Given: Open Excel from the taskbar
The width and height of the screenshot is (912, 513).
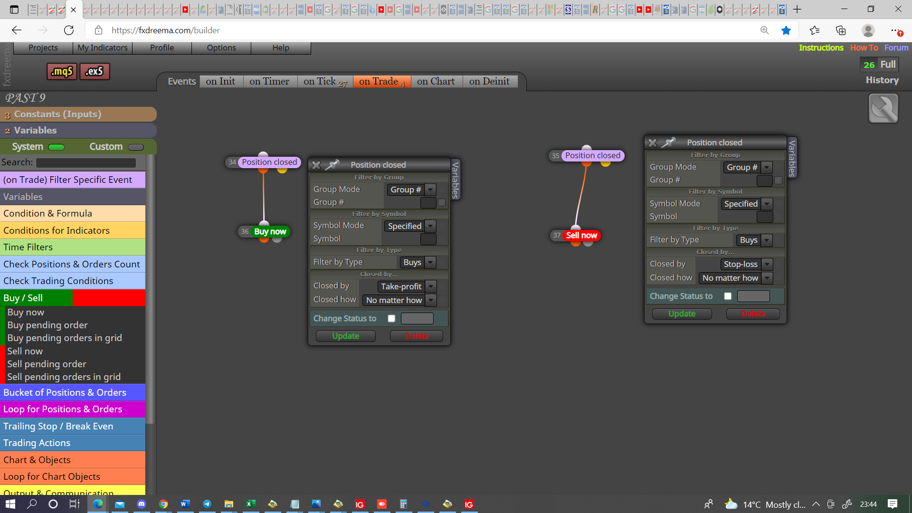Looking at the screenshot, I should pyautogui.click(x=251, y=504).
